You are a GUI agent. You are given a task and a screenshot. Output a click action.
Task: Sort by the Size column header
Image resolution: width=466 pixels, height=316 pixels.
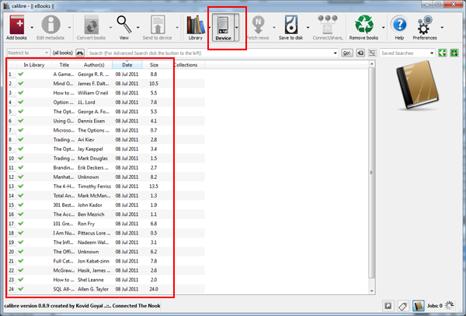(154, 65)
